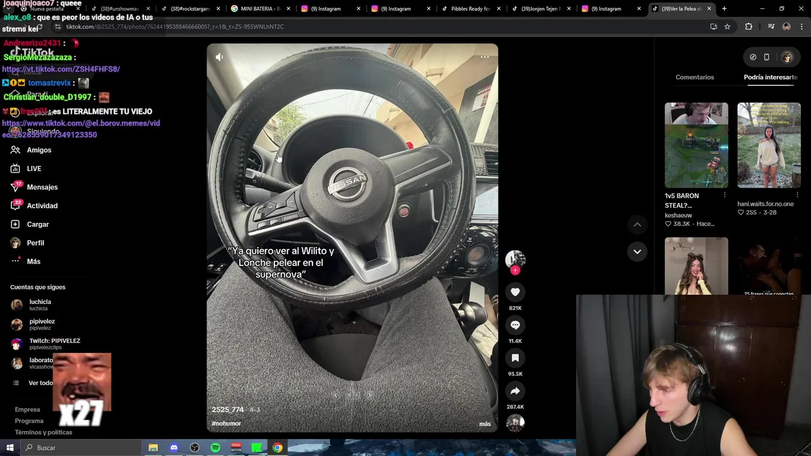Open followed account Twitch: PIPIVELEZ

click(54, 343)
